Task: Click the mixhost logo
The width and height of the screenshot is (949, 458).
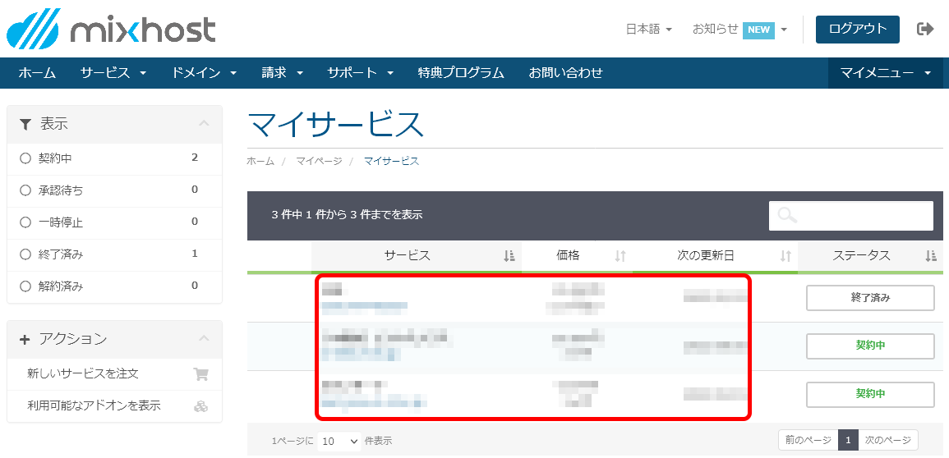Action: click(x=111, y=29)
